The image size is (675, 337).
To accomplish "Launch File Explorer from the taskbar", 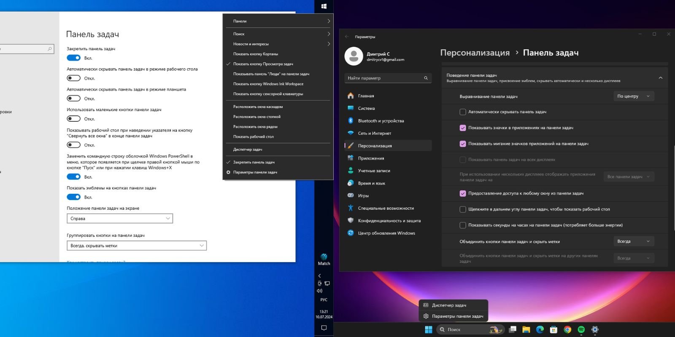I will coord(526,329).
